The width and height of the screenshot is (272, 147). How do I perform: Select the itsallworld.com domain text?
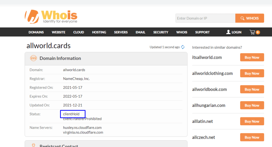click(207, 57)
